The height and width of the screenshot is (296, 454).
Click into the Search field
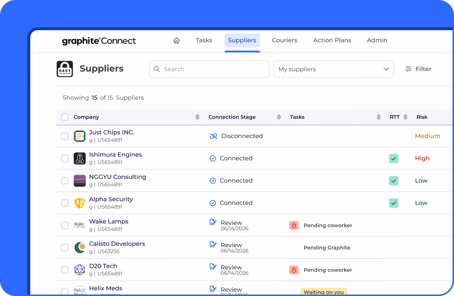coord(209,69)
